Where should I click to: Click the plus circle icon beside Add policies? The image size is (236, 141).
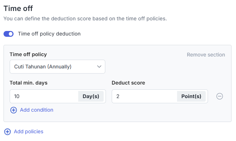tap(7, 132)
